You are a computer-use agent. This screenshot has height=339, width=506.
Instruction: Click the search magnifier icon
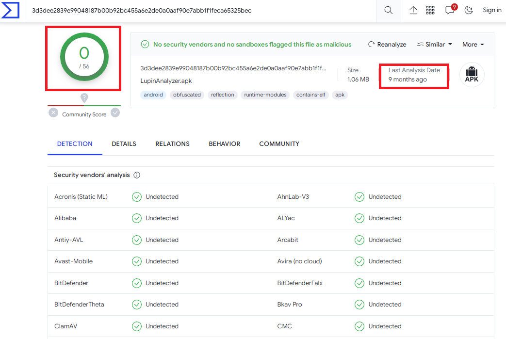(x=389, y=10)
